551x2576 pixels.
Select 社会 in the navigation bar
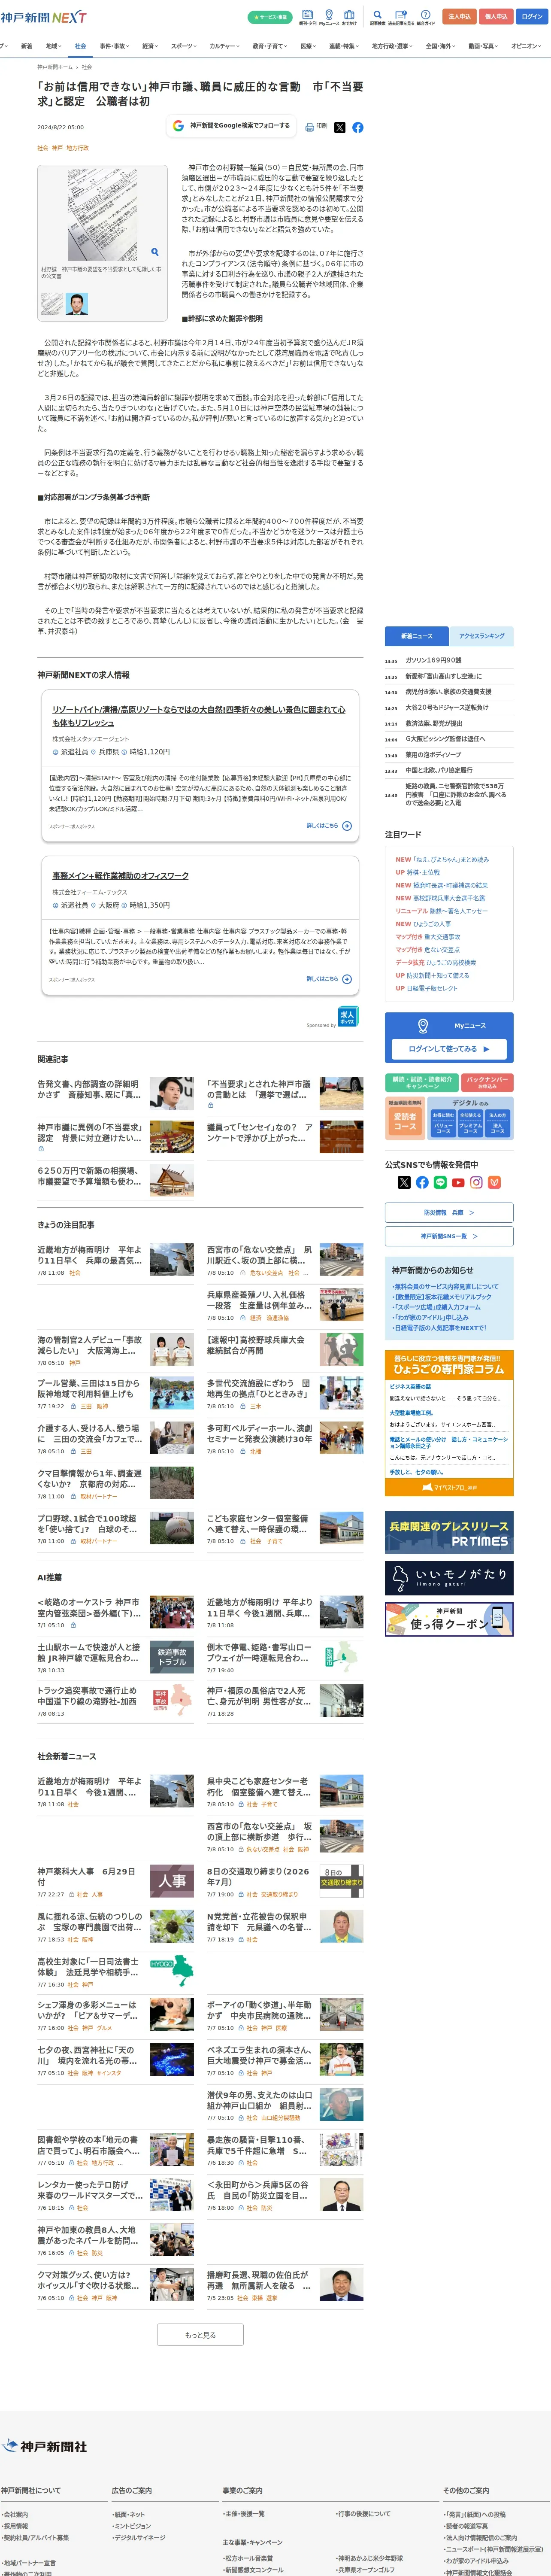click(80, 46)
